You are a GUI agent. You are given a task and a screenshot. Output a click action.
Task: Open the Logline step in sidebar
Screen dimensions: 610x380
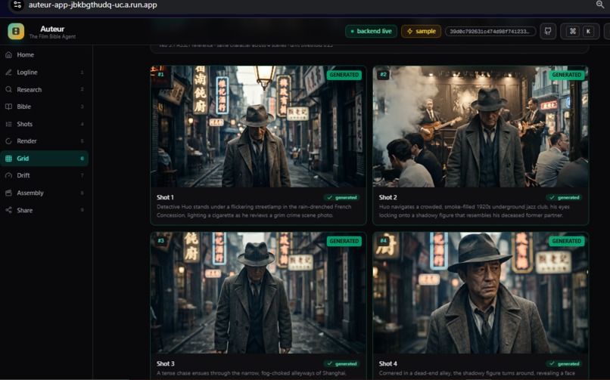click(x=45, y=73)
